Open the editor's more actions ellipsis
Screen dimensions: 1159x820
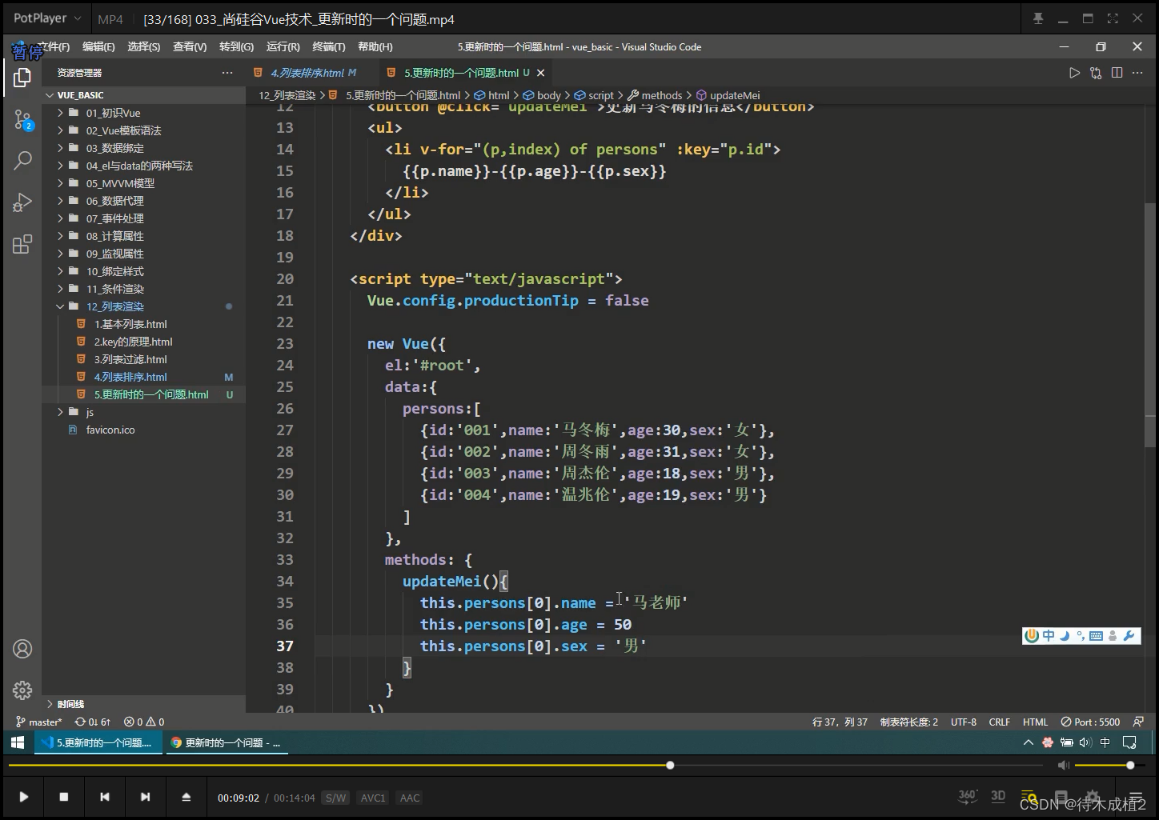pyautogui.click(x=1137, y=73)
